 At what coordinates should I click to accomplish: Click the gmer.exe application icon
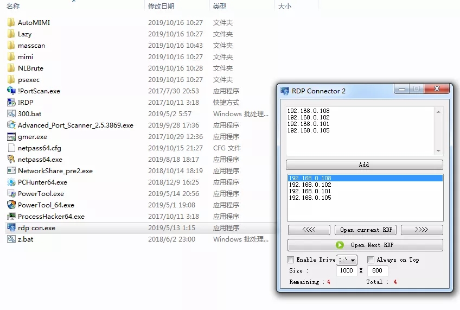11,137
